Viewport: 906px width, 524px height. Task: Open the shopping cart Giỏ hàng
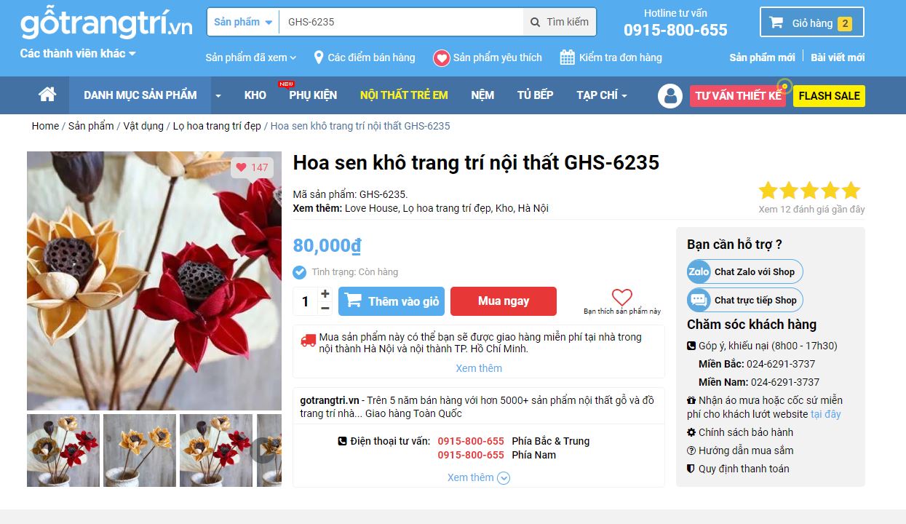[811, 22]
